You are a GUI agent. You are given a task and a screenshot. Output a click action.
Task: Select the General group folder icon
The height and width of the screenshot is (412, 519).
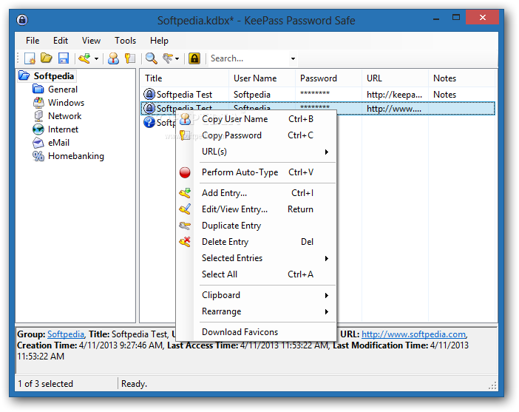(38, 89)
